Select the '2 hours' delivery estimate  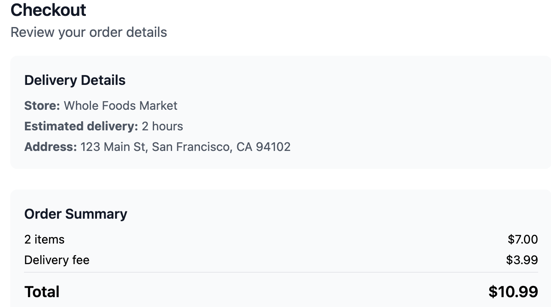point(162,126)
